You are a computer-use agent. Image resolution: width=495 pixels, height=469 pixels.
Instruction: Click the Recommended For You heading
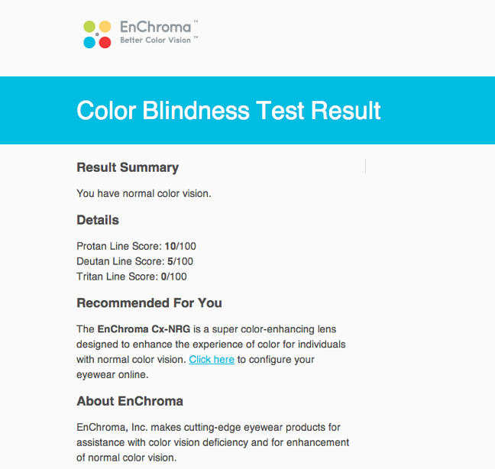coord(149,303)
